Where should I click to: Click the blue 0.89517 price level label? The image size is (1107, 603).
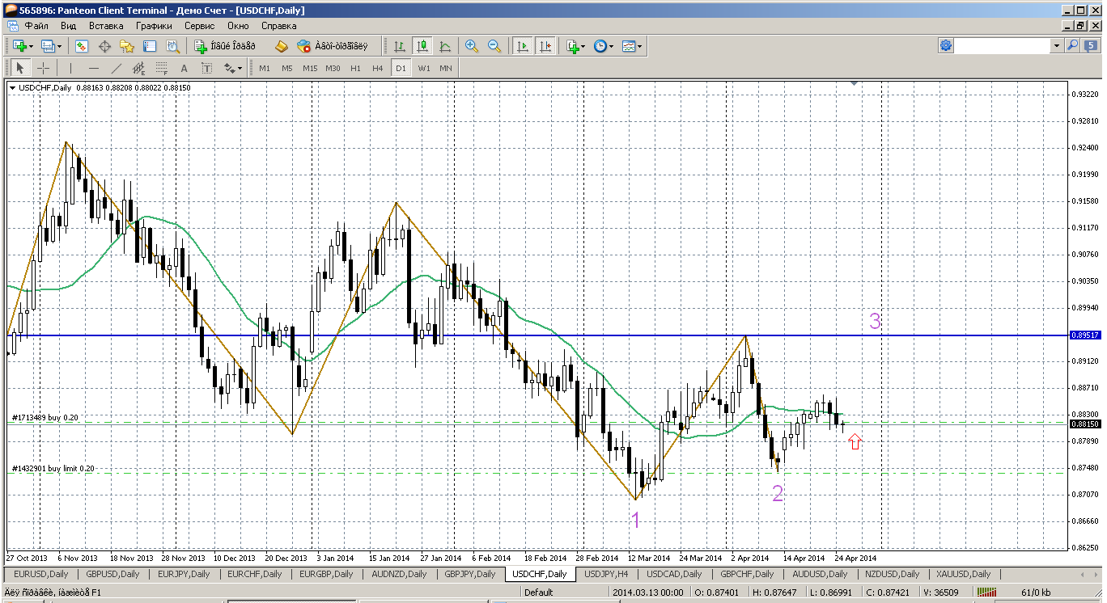coord(1083,335)
